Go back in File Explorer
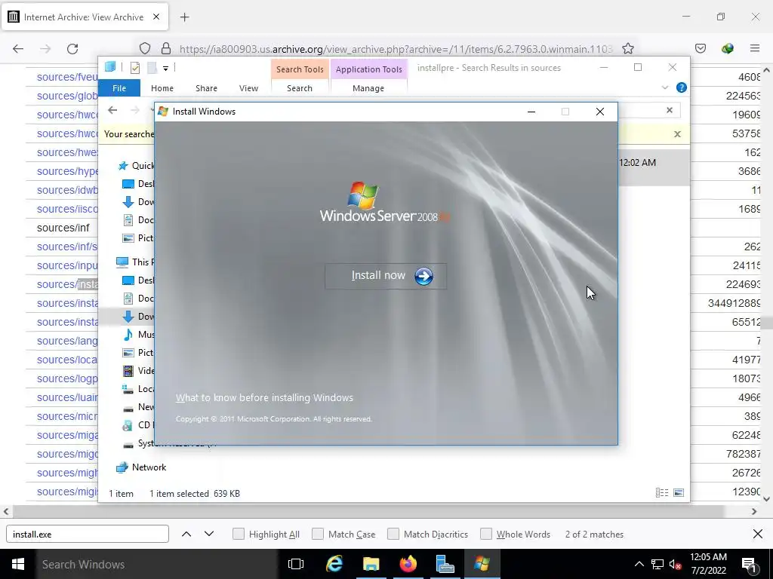 pos(113,110)
